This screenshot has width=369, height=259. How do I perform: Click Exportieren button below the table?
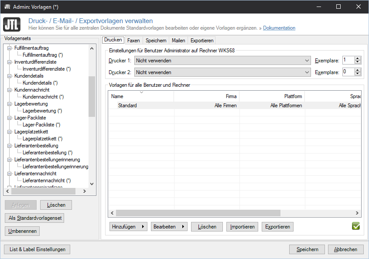coord(277,227)
